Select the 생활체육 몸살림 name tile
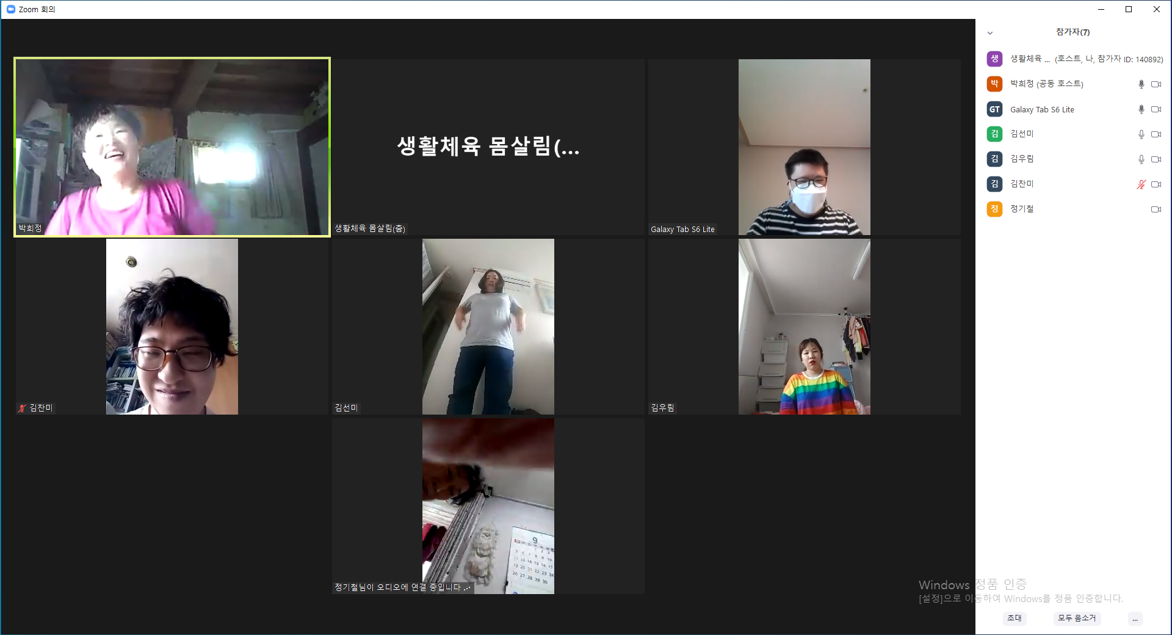1172x635 pixels. [x=488, y=147]
